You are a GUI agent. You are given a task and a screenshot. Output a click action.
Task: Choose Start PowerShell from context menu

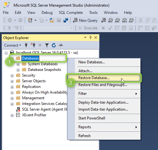104,118
